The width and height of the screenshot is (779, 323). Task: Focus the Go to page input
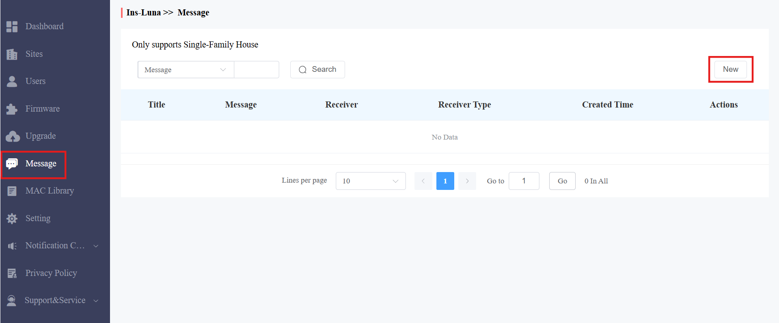[524, 181]
